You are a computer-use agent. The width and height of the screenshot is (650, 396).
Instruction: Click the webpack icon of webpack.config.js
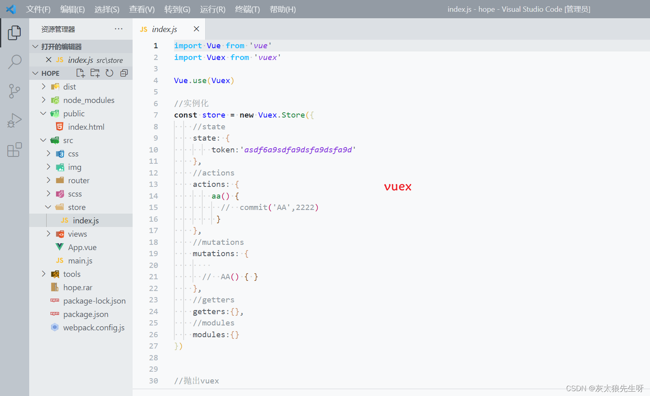point(55,327)
